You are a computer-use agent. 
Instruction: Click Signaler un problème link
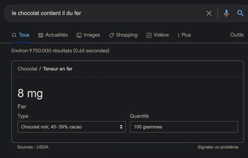coord(218,147)
